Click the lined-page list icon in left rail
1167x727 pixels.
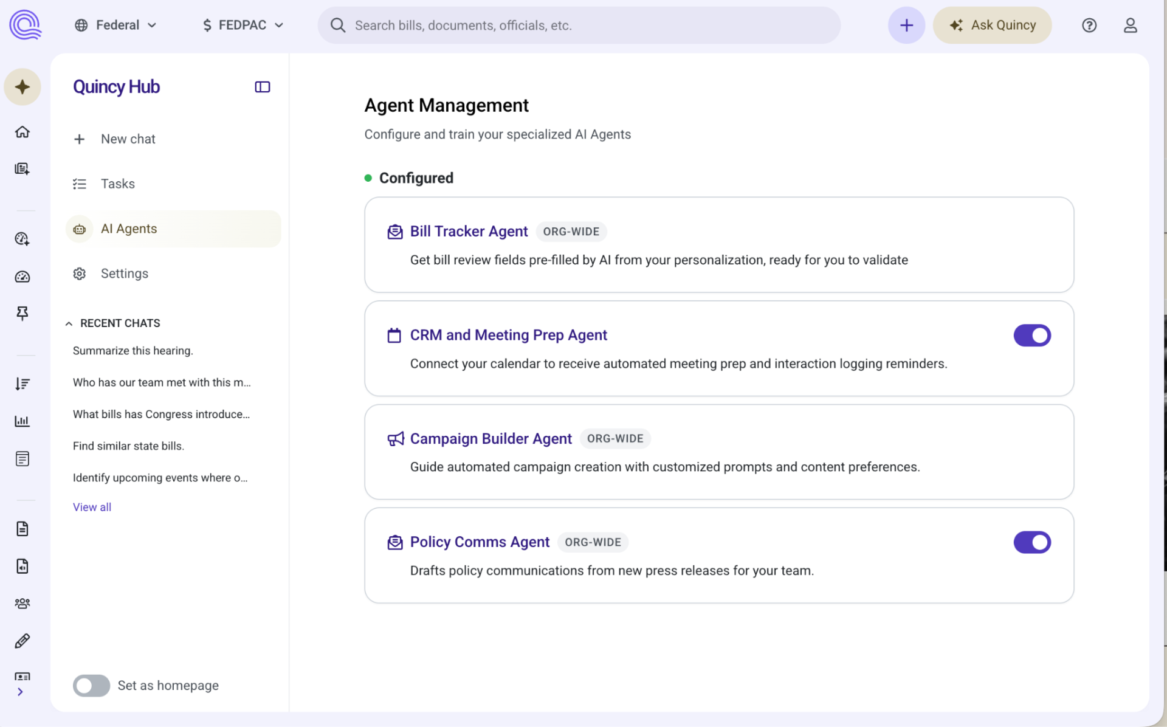pyautogui.click(x=22, y=459)
